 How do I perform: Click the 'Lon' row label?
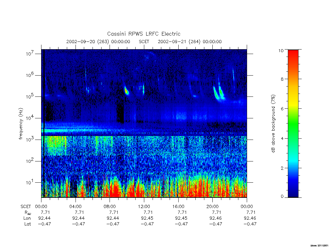pos(27,218)
